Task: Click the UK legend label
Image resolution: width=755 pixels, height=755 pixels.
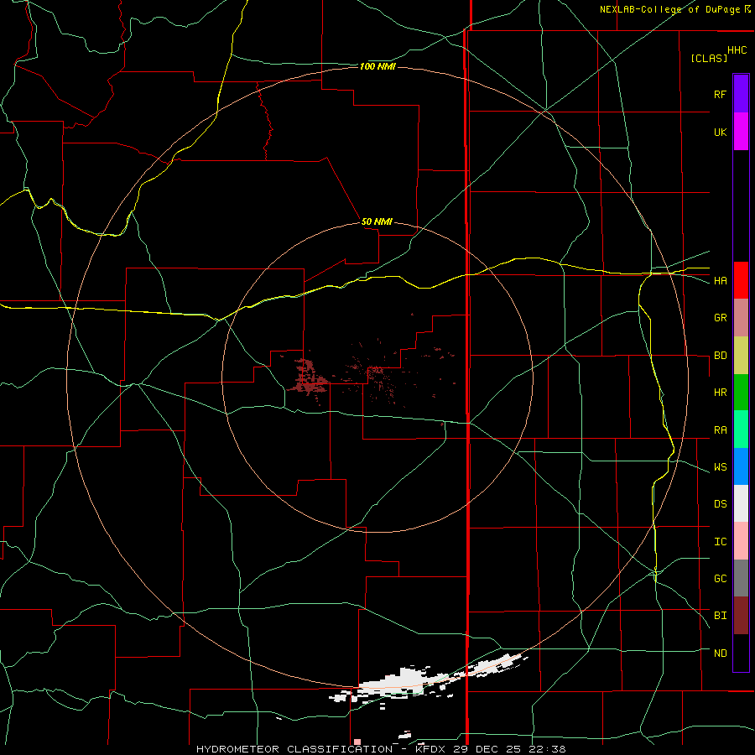Action: pos(720,132)
